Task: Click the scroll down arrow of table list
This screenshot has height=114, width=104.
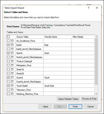Action: [x=96, y=94]
